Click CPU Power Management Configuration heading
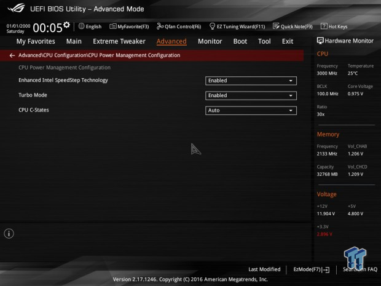381x286 pixels. (x=65, y=68)
